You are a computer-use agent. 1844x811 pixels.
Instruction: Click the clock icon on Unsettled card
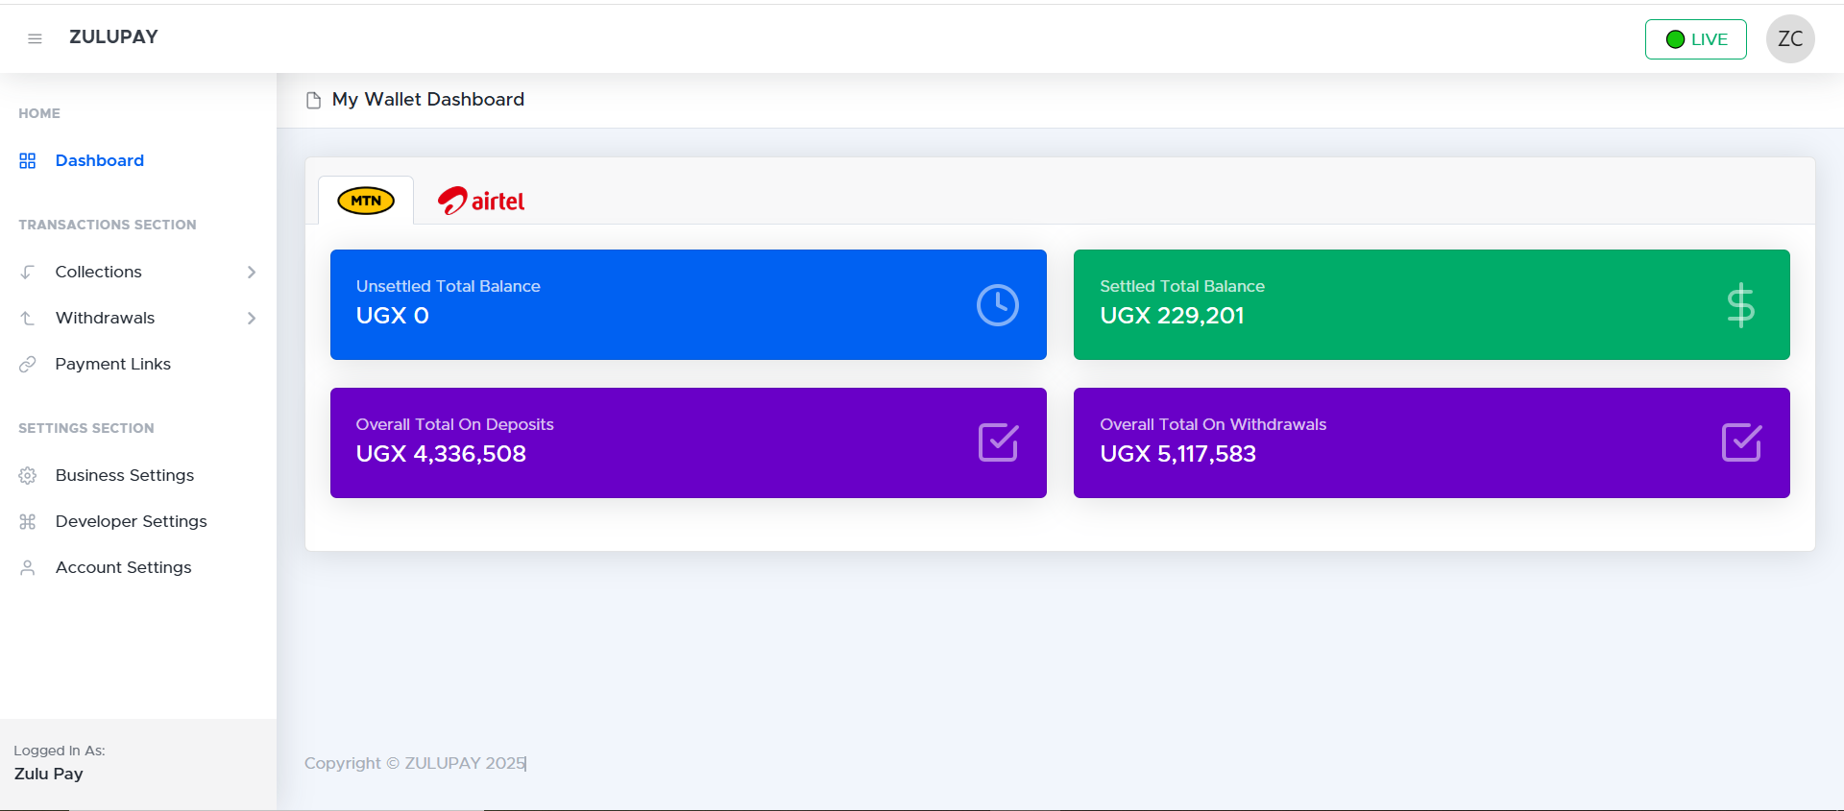coord(998,305)
